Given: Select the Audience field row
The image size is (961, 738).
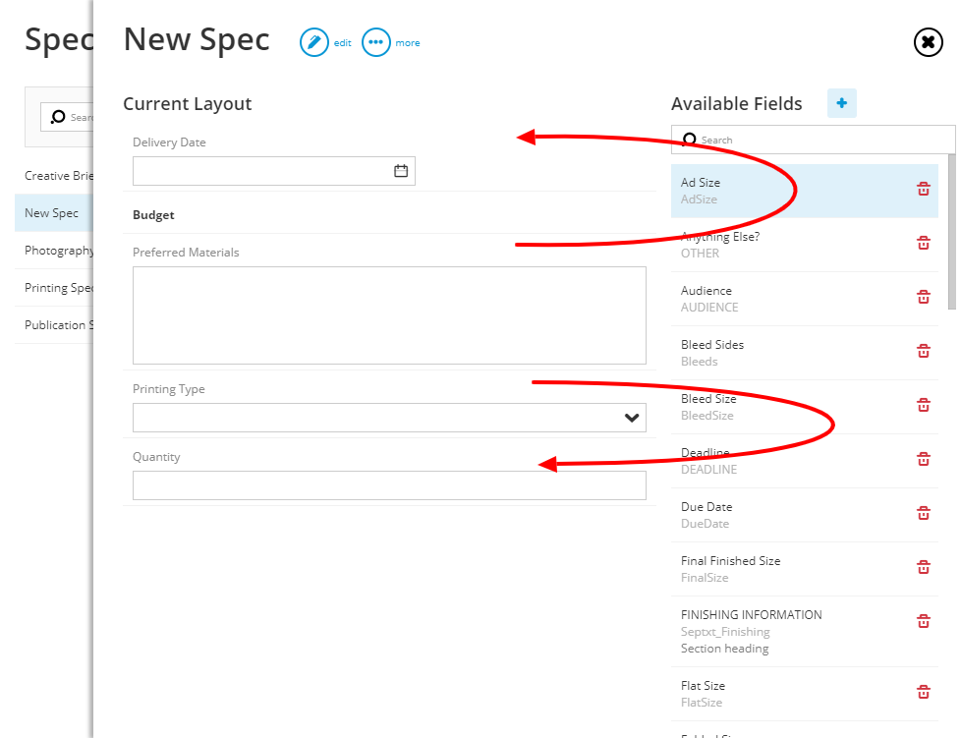Looking at the screenshot, I should [x=805, y=299].
